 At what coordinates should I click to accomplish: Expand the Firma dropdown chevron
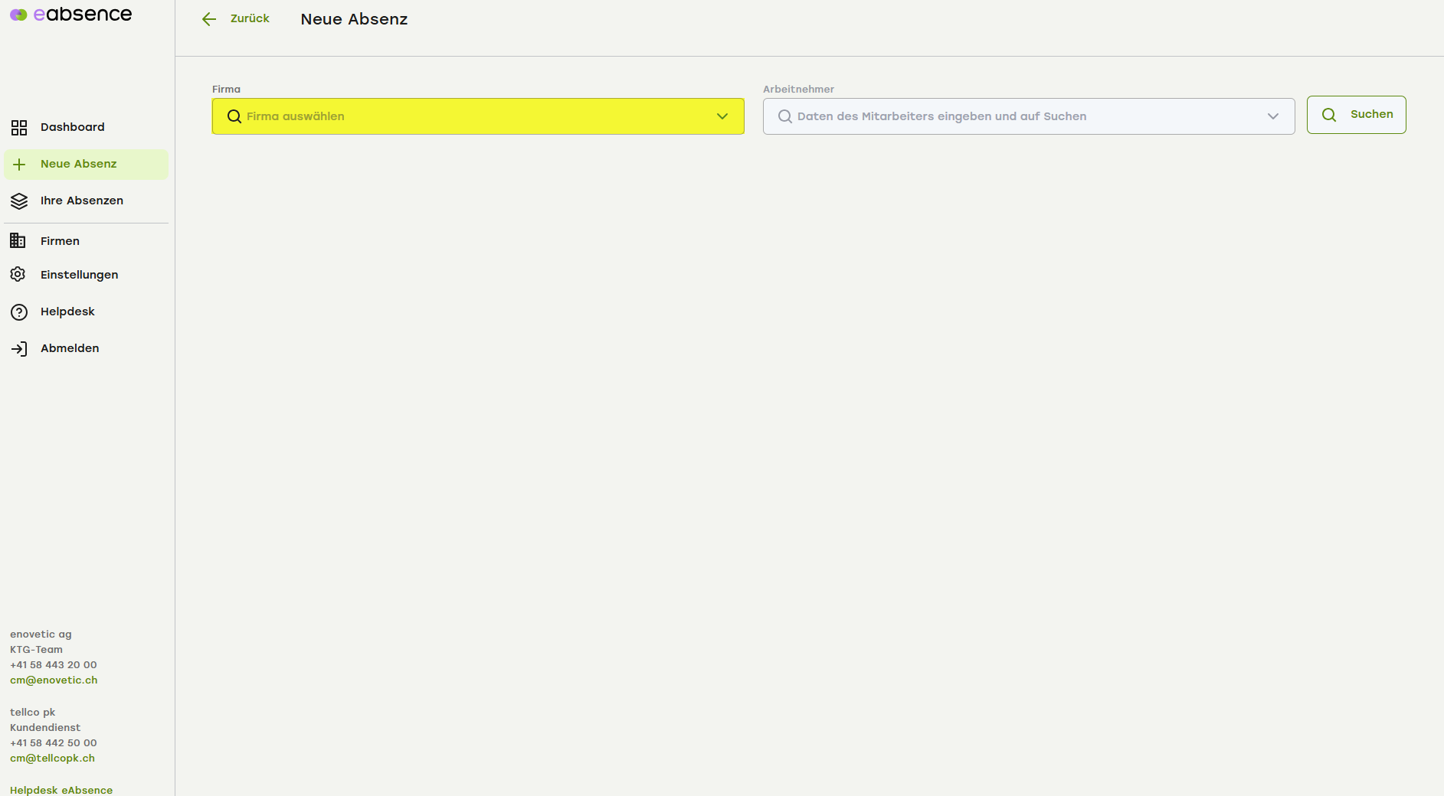[722, 116]
